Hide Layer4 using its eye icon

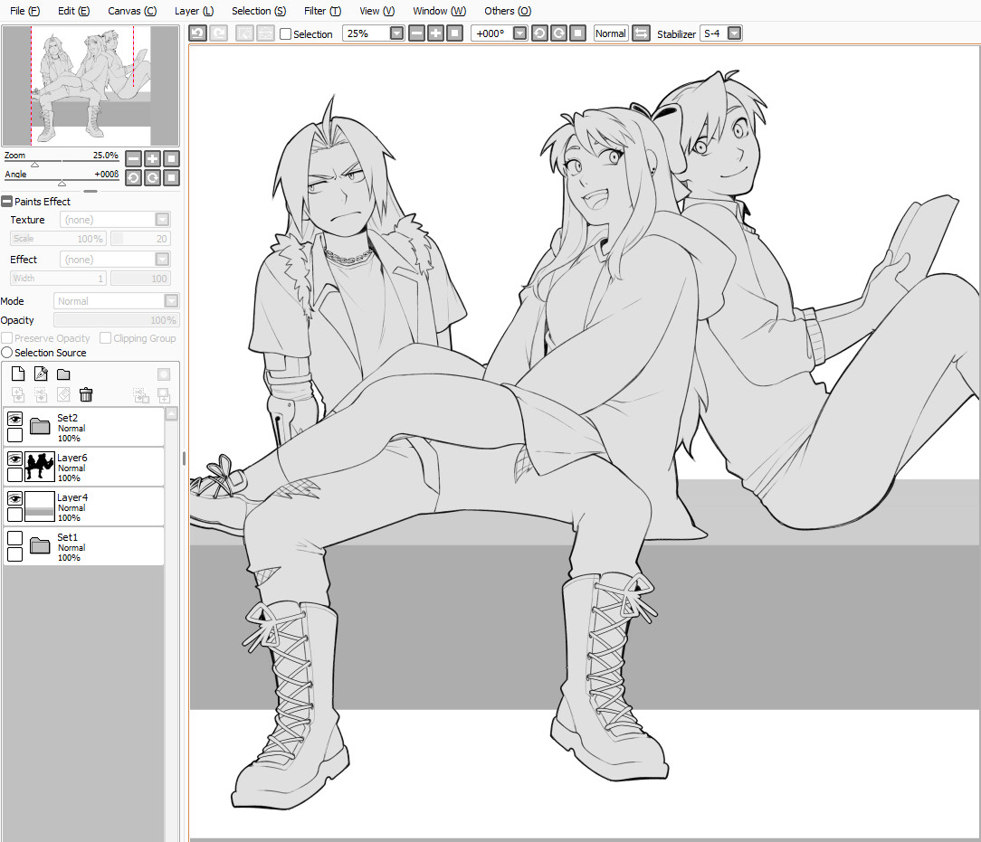15,498
